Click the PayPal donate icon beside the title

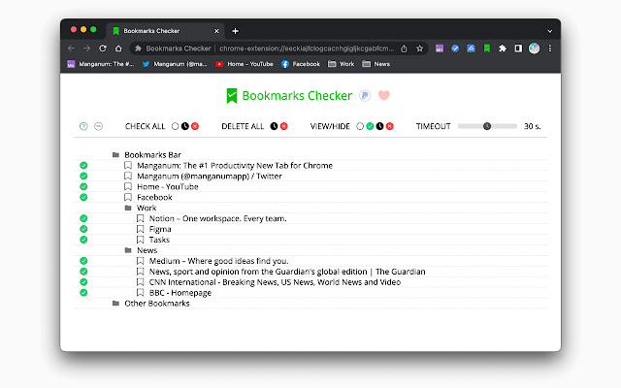point(365,95)
